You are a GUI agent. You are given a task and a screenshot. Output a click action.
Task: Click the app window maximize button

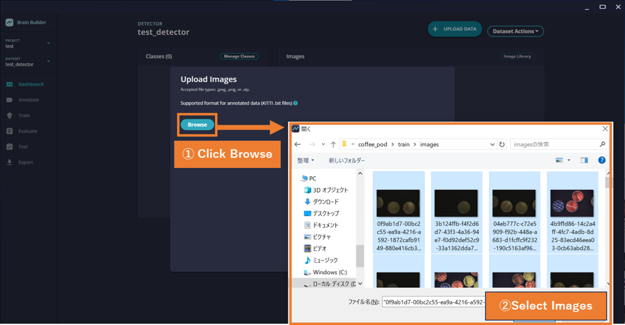click(603, 7)
